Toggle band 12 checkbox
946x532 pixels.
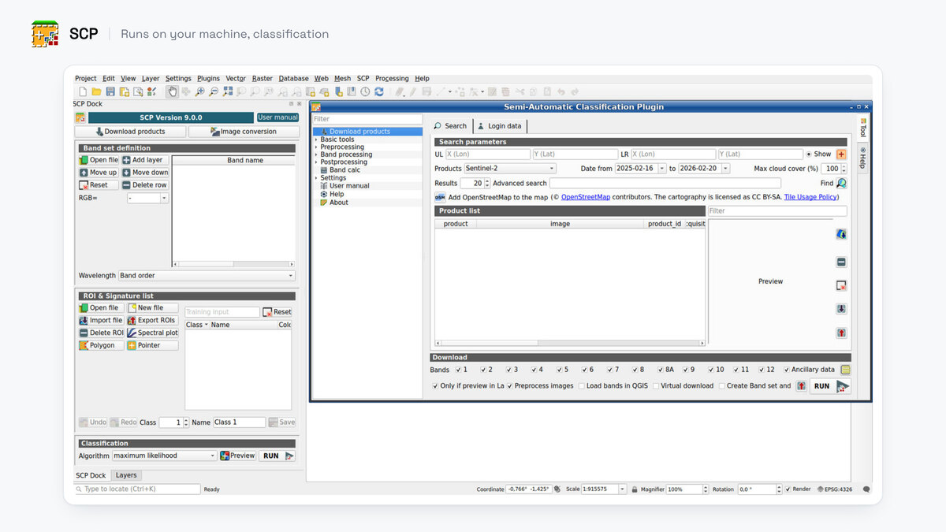coord(763,370)
